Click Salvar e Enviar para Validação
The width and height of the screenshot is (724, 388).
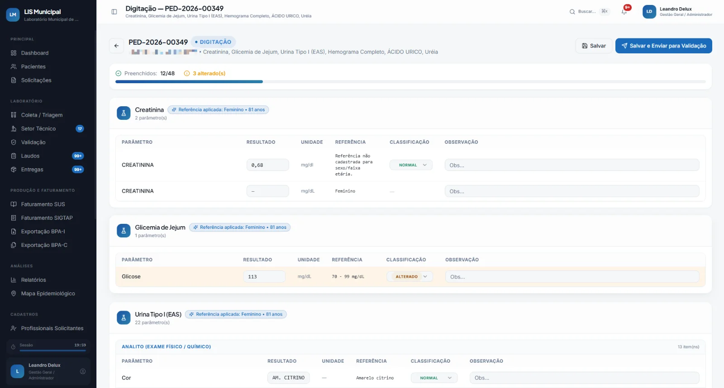663,46
